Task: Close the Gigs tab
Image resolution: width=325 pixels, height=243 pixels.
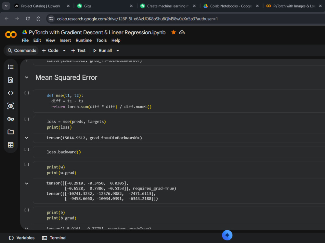Action: click(x=131, y=6)
